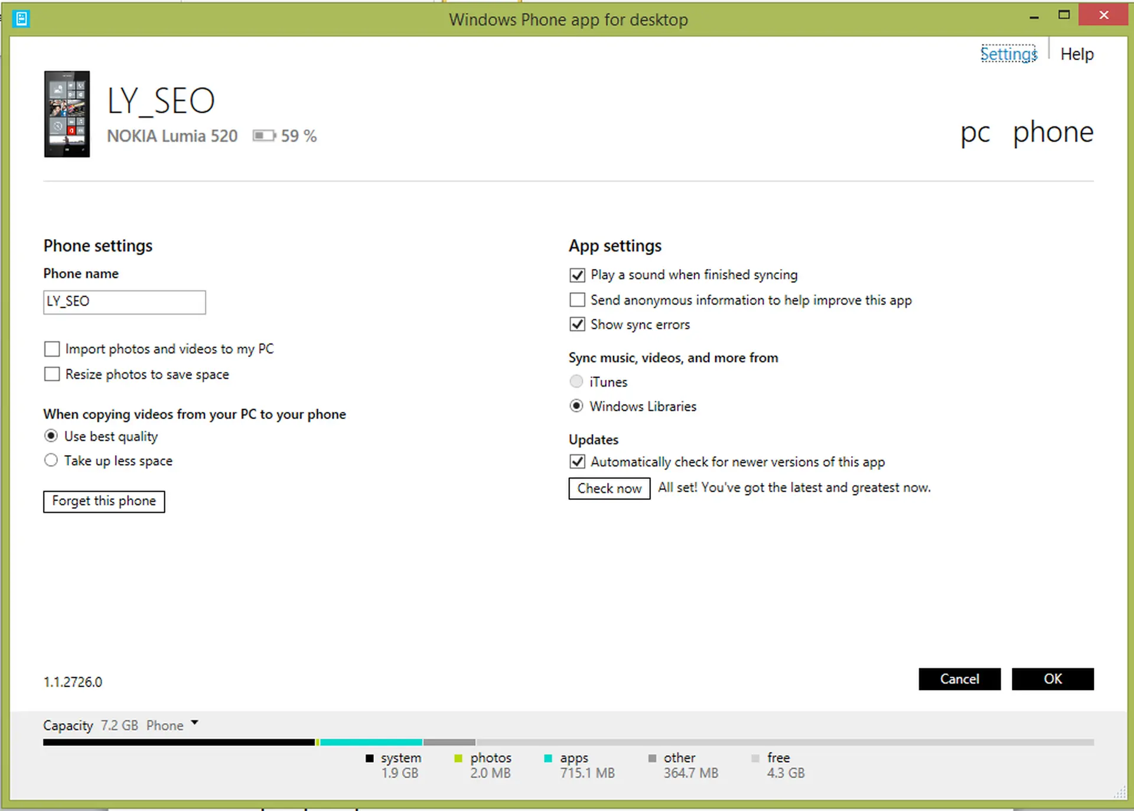Viewport: 1134px width, 811px height.
Task: Click the window resize grip corner
Action: (x=1120, y=793)
